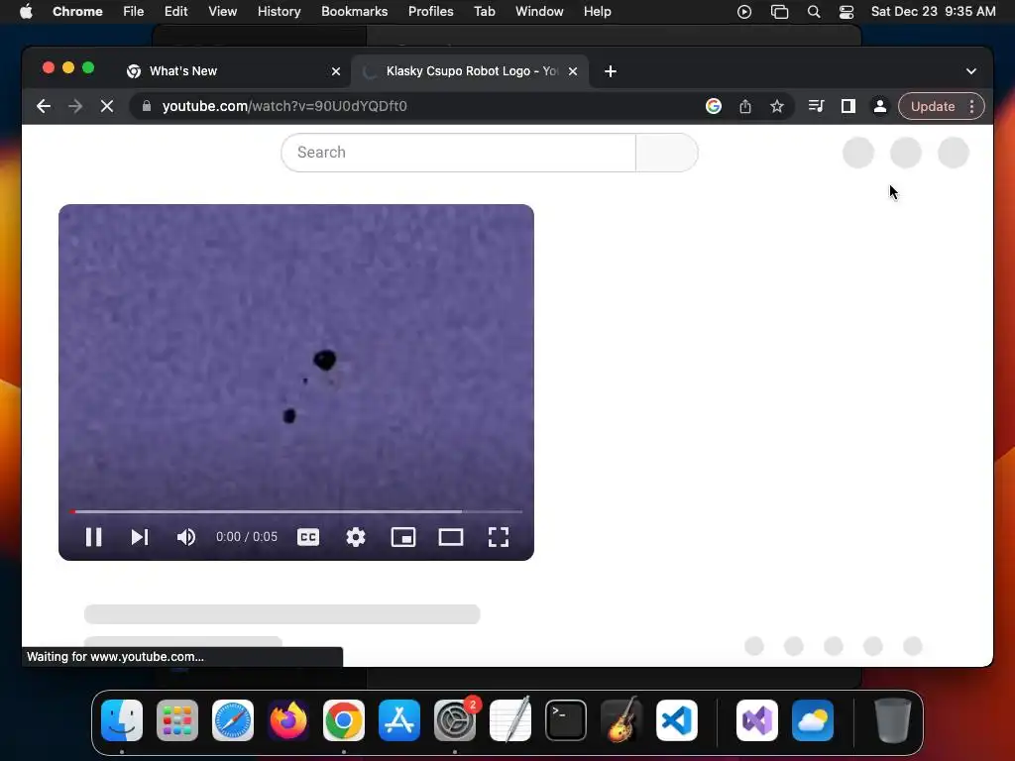The image size is (1015, 761).
Task: Click the Chrome icon in the dock
Action: pos(344,720)
